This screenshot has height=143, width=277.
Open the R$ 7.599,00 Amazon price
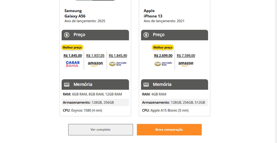tap(186, 56)
